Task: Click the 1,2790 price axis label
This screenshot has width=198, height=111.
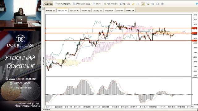Action: (x=195, y=76)
